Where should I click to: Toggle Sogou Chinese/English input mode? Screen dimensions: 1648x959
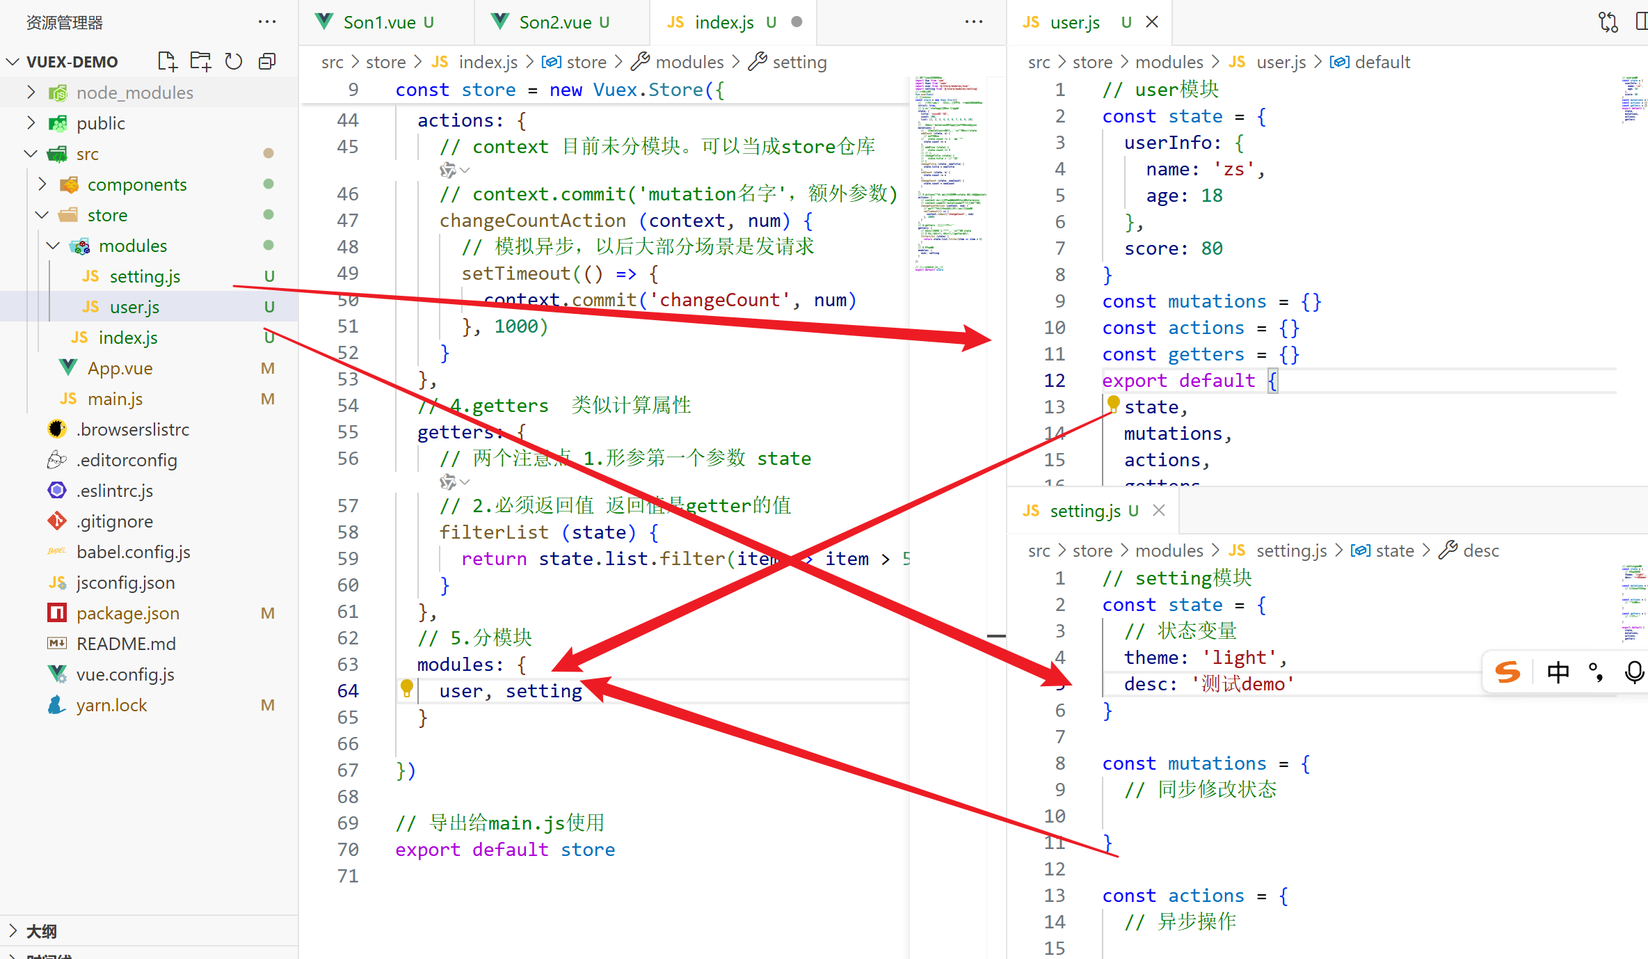(x=1558, y=672)
